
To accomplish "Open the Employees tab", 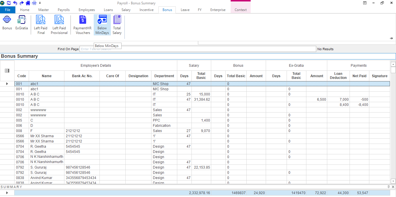I will click(87, 10).
